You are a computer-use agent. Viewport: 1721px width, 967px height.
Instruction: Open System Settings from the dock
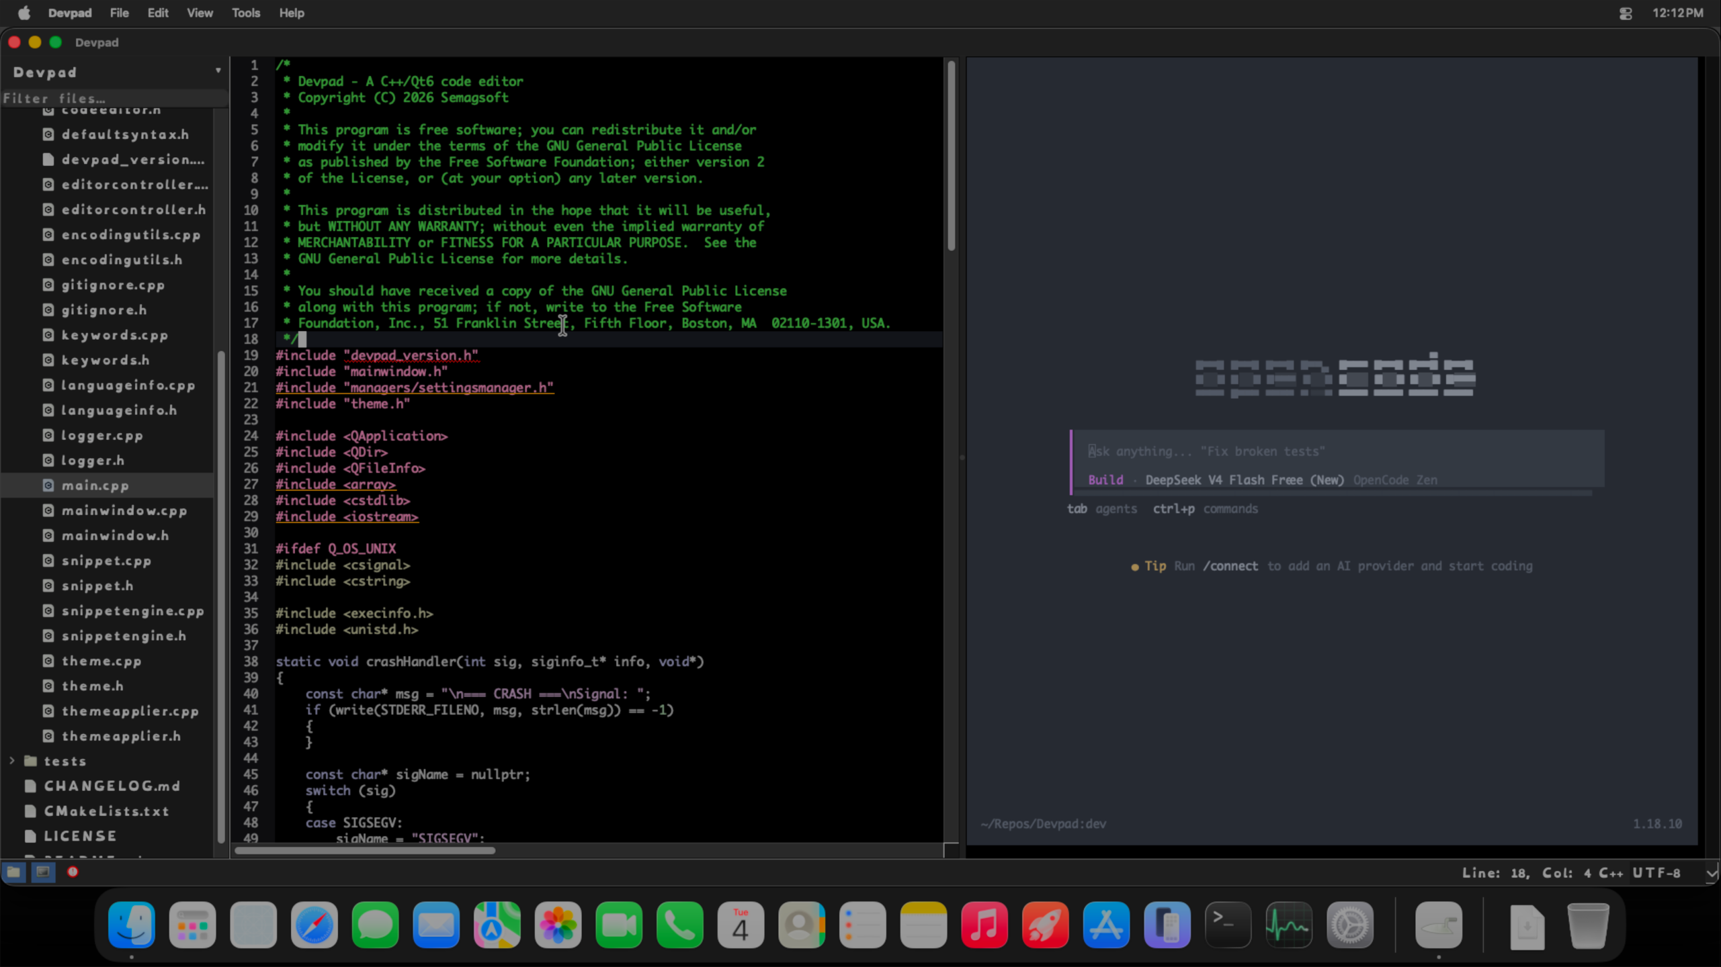pos(1350,925)
